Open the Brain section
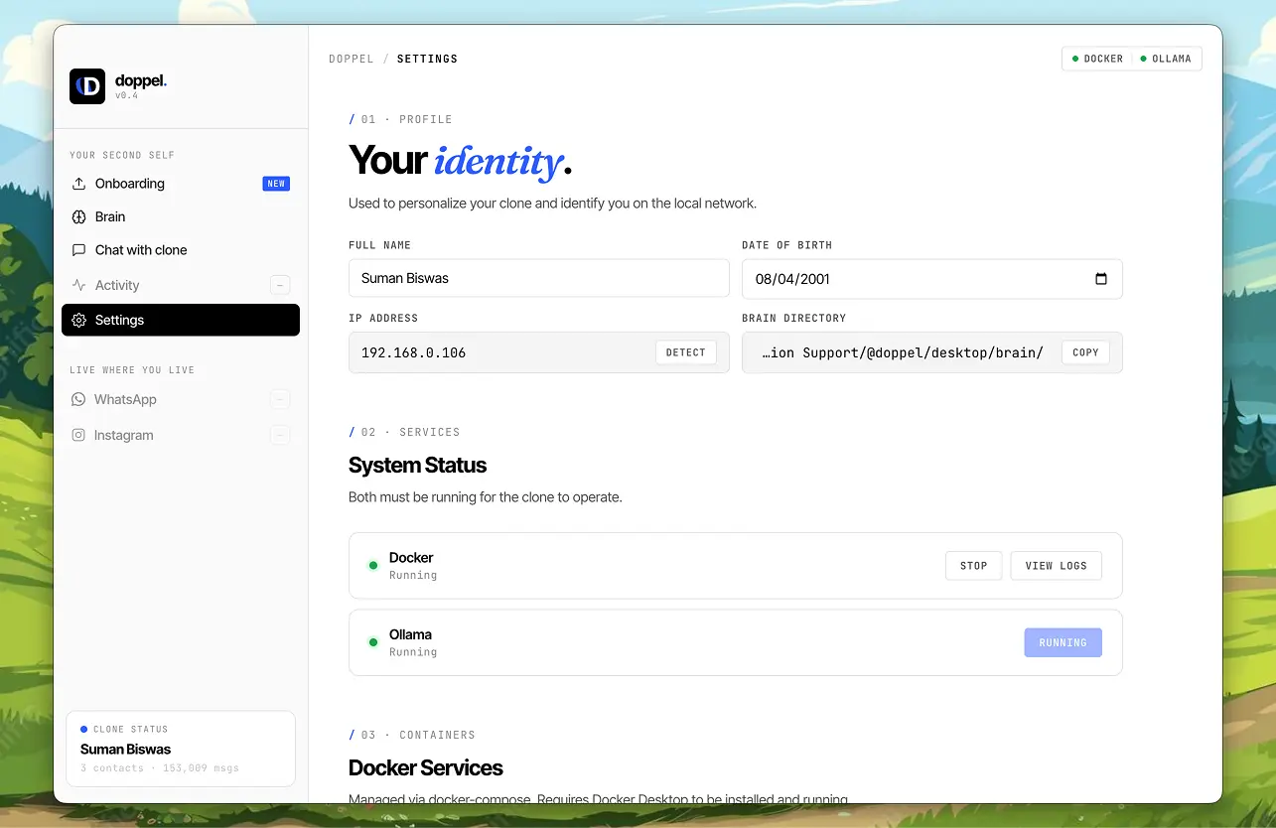1276x828 pixels. [x=181, y=216]
